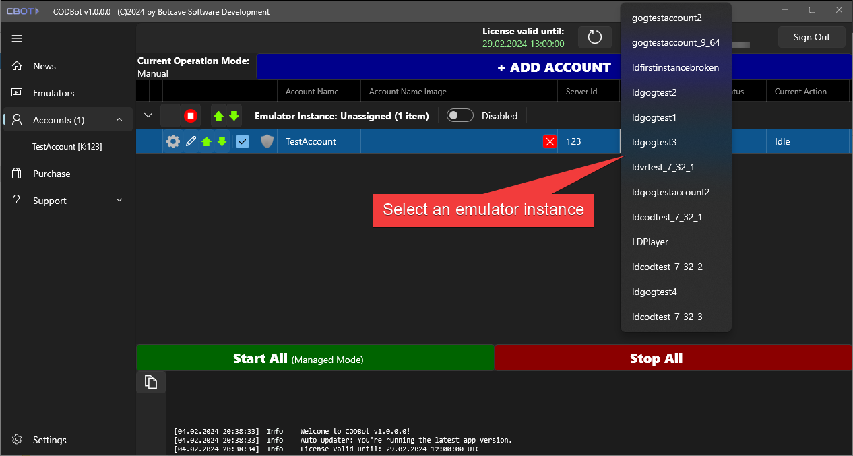Expand the Support sidebar section
Image resolution: width=853 pixels, height=456 pixels.
click(x=119, y=201)
